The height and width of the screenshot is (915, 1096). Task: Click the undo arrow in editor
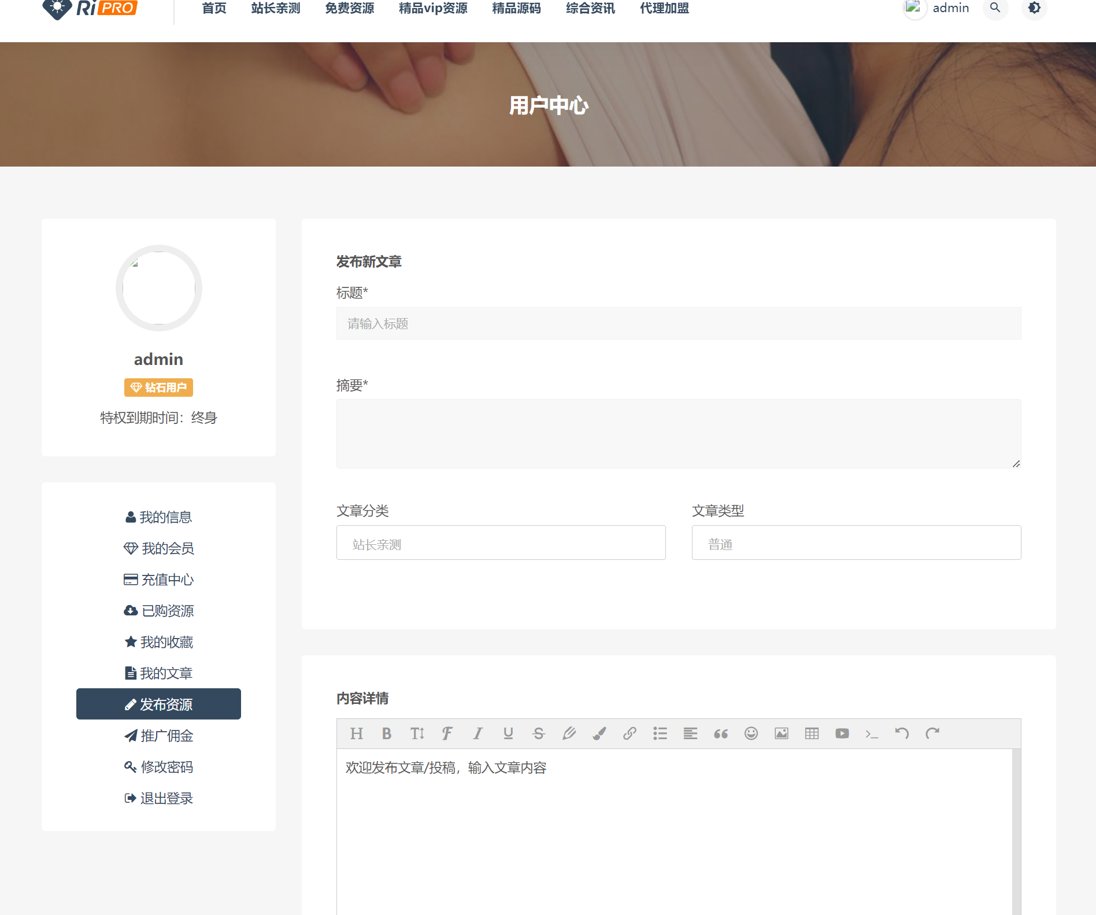click(x=902, y=734)
